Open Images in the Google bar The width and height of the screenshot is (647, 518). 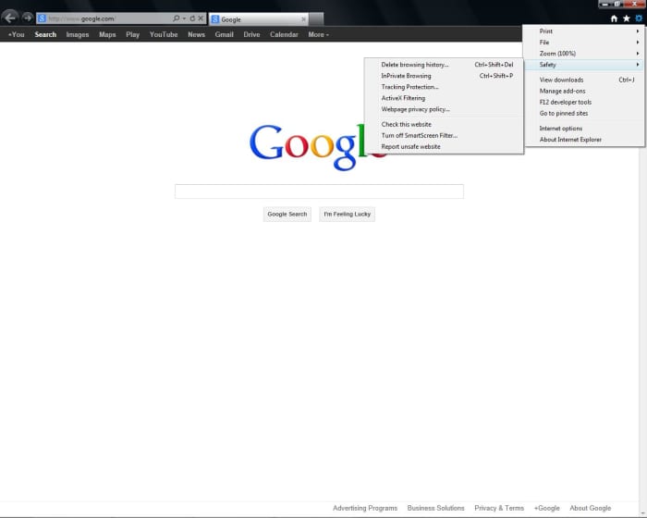[78, 35]
